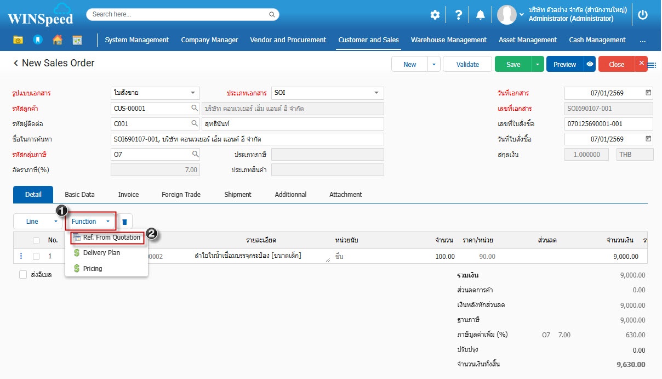662x379 pixels.
Task: Open the help question mark icon
Action: point(459,15)
